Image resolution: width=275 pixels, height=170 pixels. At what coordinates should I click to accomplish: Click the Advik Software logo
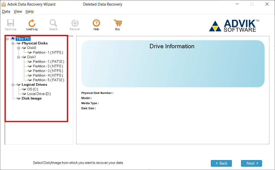click(x=234, y=26)
